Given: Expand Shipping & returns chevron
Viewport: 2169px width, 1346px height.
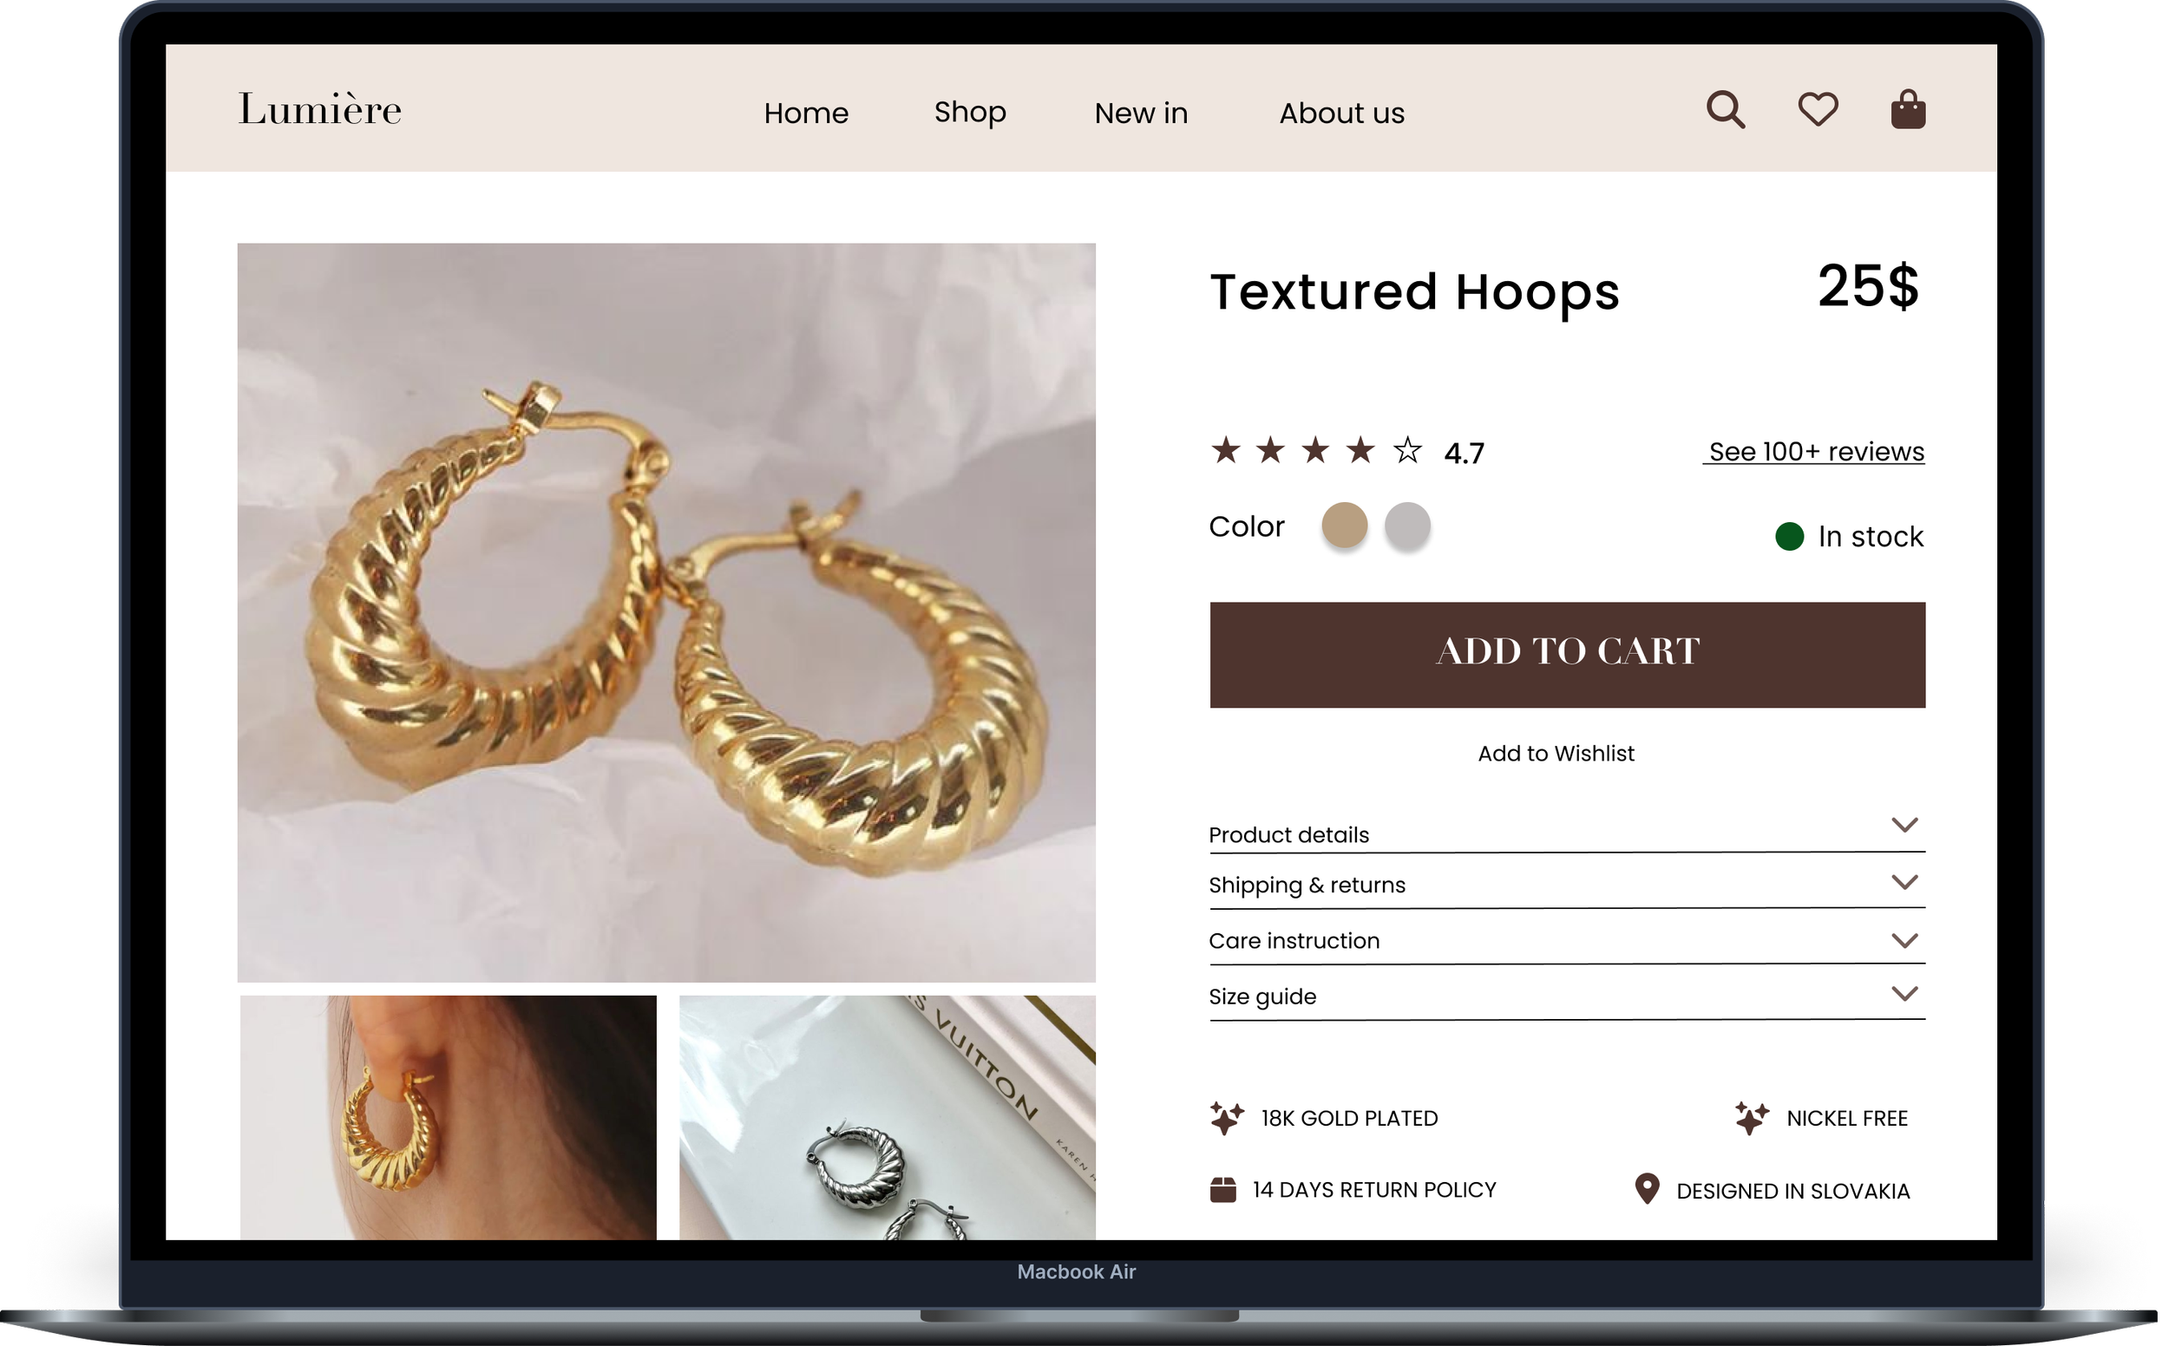Looking at the screenshot, I should 1904,882.
